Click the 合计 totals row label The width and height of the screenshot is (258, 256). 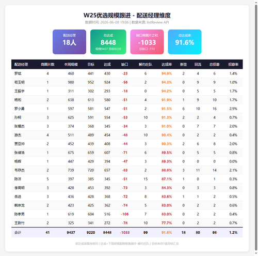[x=18, y=233]
